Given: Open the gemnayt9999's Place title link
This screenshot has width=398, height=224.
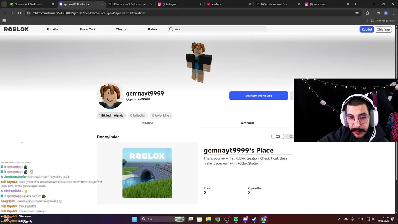Looking at the screenshot, I should [x=238, y=150].
